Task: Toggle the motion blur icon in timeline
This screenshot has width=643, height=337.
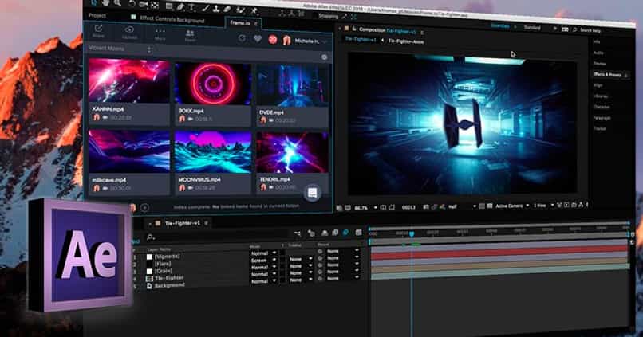Action: pyautogui.click(x=345, y=233)
